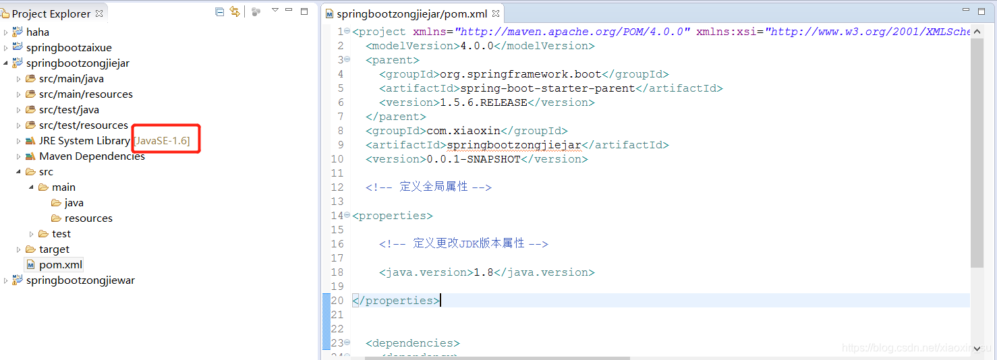Click 0.0.1-SNAPSHOT version text
This screenshot has height=360, width=997.
point(474,159)
